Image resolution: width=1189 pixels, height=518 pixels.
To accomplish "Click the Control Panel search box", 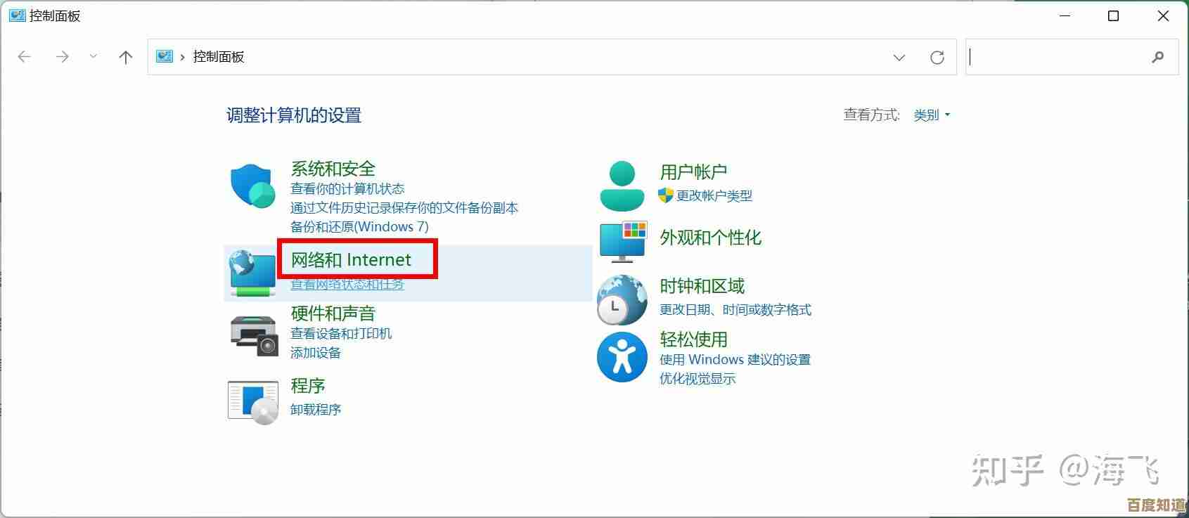I will click(1058, 58).
